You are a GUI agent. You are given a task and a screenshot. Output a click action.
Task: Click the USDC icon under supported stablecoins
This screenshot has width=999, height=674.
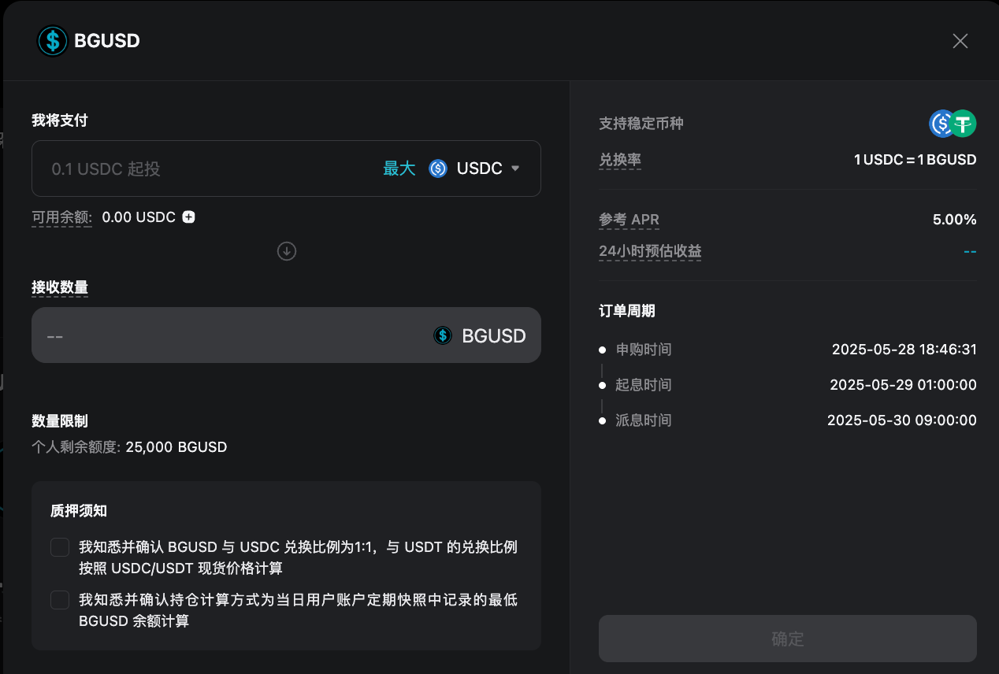point(939,123)
